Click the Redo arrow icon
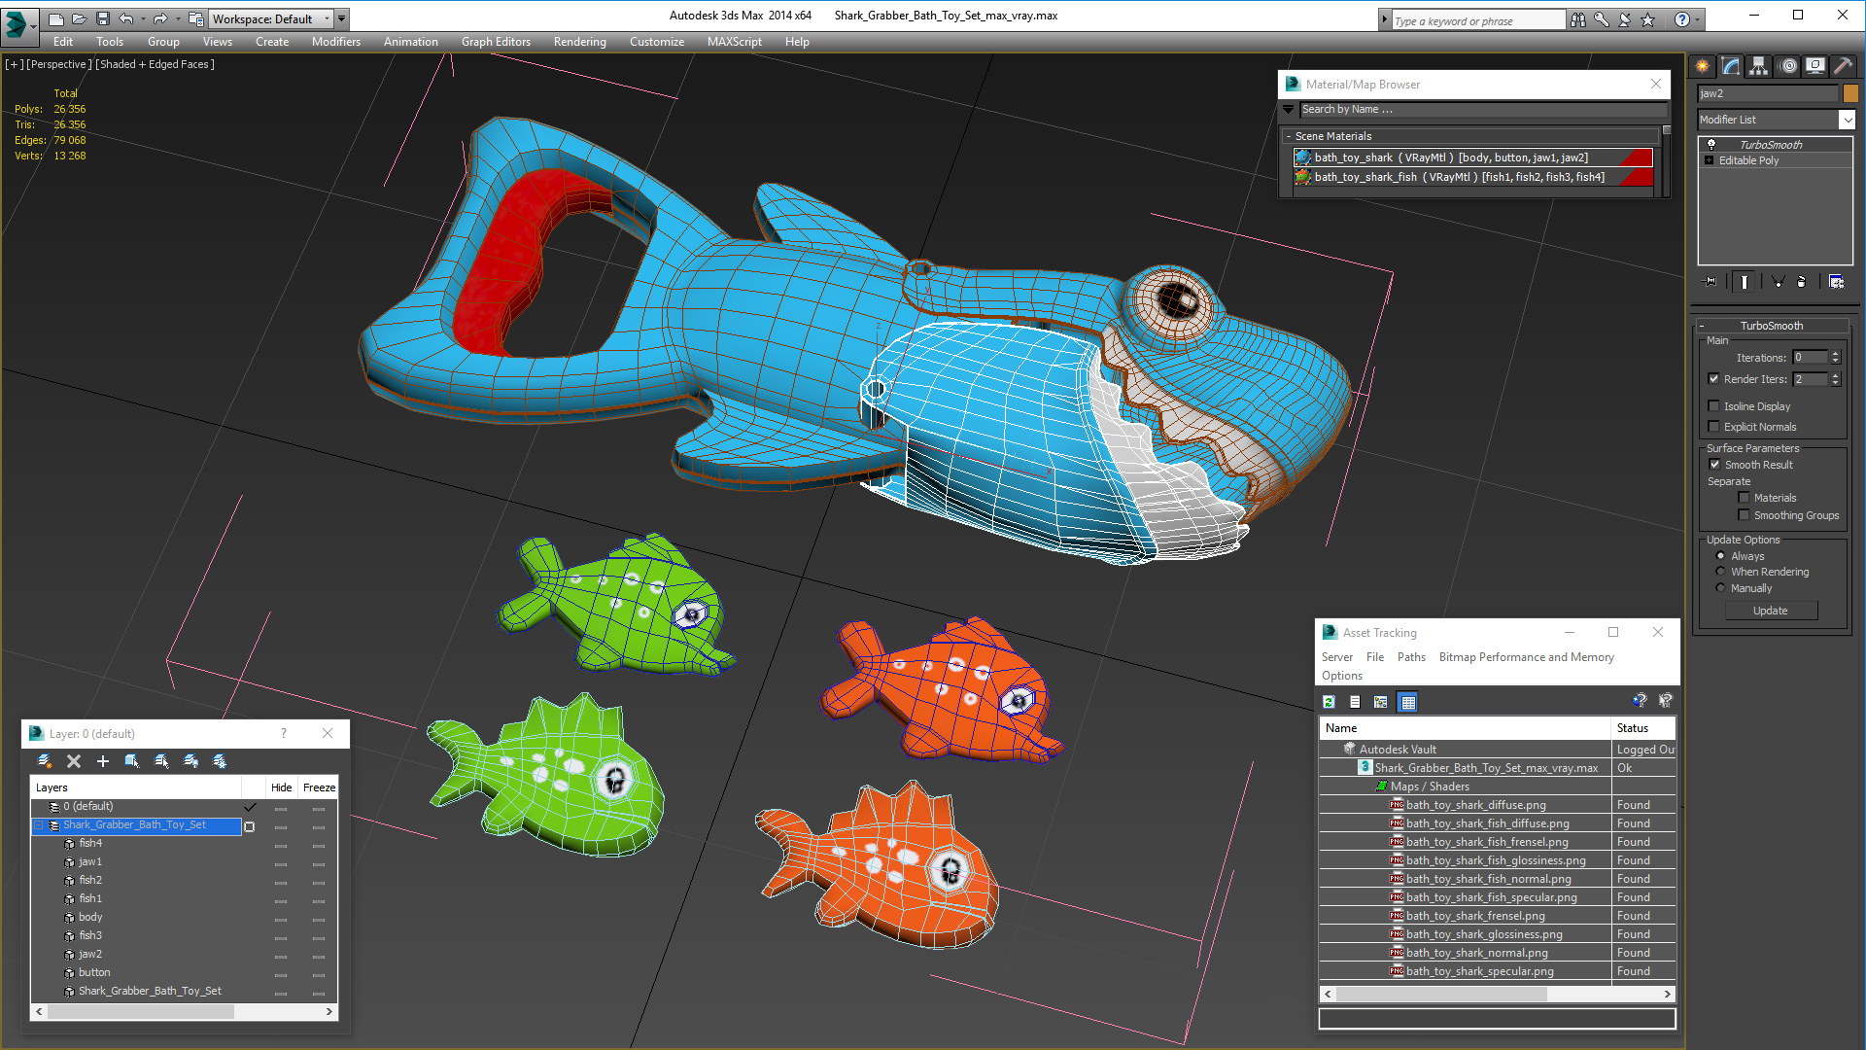The height and width of the screenshot is (1050, 1866). (160, 18)
